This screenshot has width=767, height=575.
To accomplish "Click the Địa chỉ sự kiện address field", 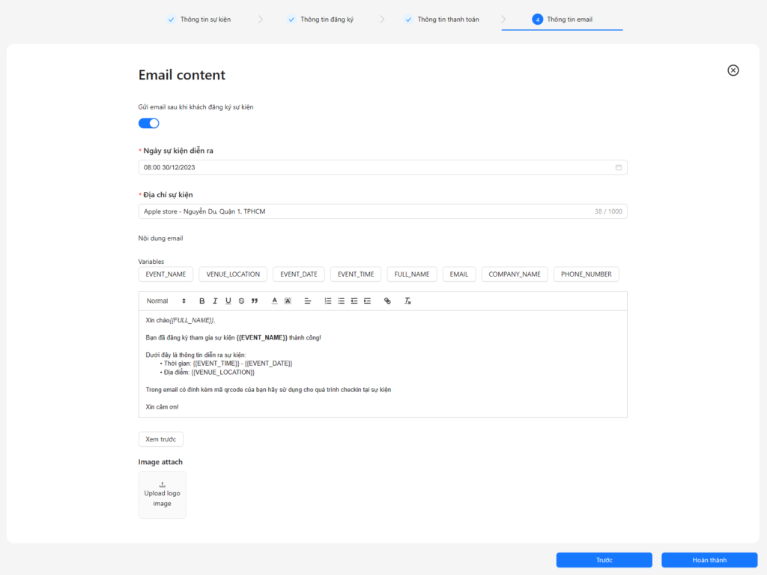I will pos(367,211).
